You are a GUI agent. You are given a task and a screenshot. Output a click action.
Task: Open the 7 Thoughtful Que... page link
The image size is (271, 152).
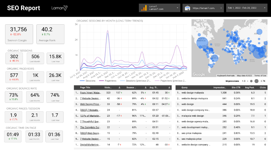point(90,121)
